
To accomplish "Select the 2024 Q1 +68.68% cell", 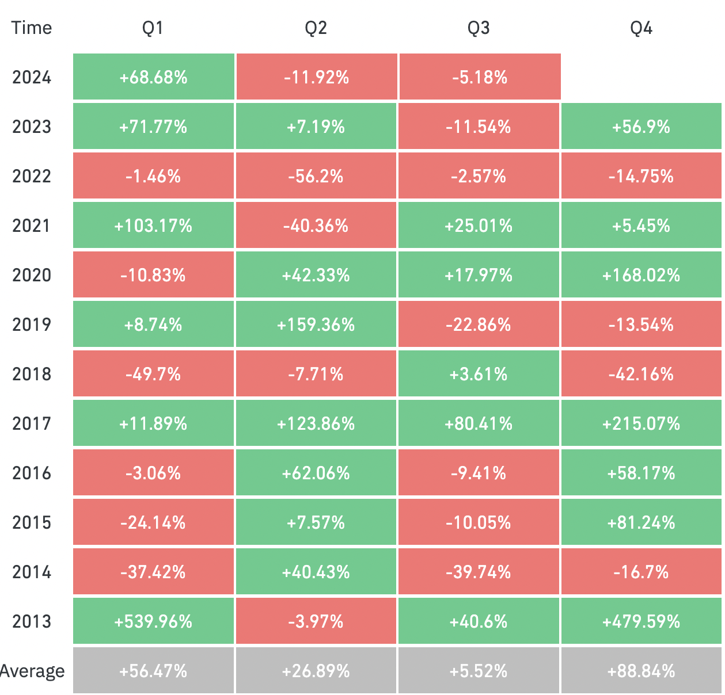I will [x=153, y=77].
